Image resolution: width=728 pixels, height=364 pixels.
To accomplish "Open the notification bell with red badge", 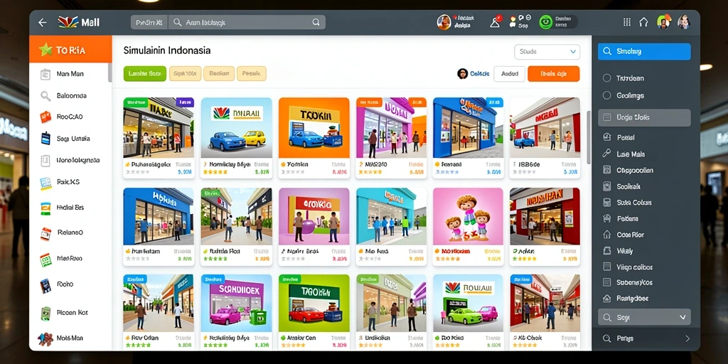I will pos(496,22).
